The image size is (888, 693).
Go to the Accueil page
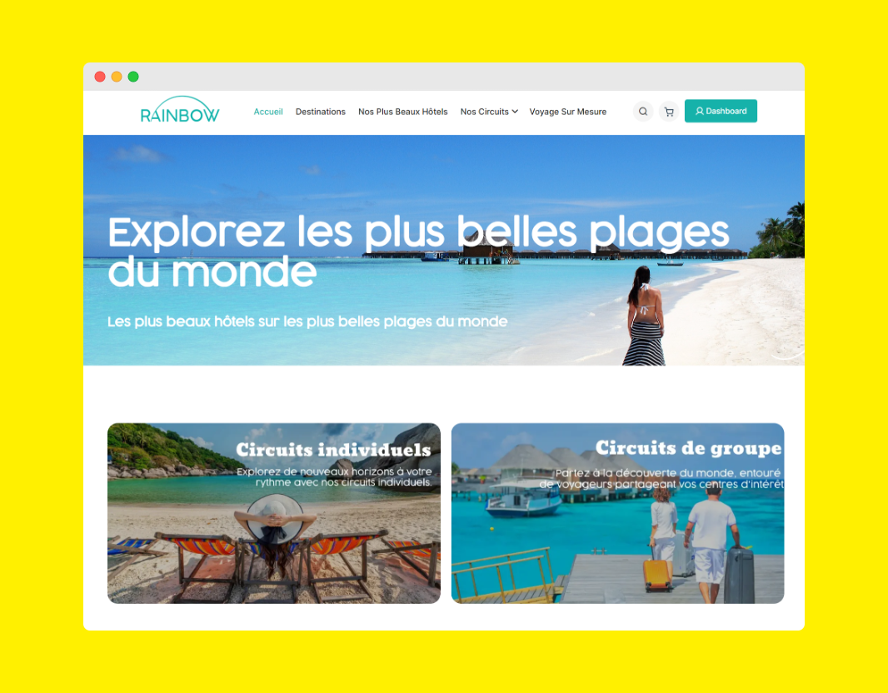[x=268, y=112]
